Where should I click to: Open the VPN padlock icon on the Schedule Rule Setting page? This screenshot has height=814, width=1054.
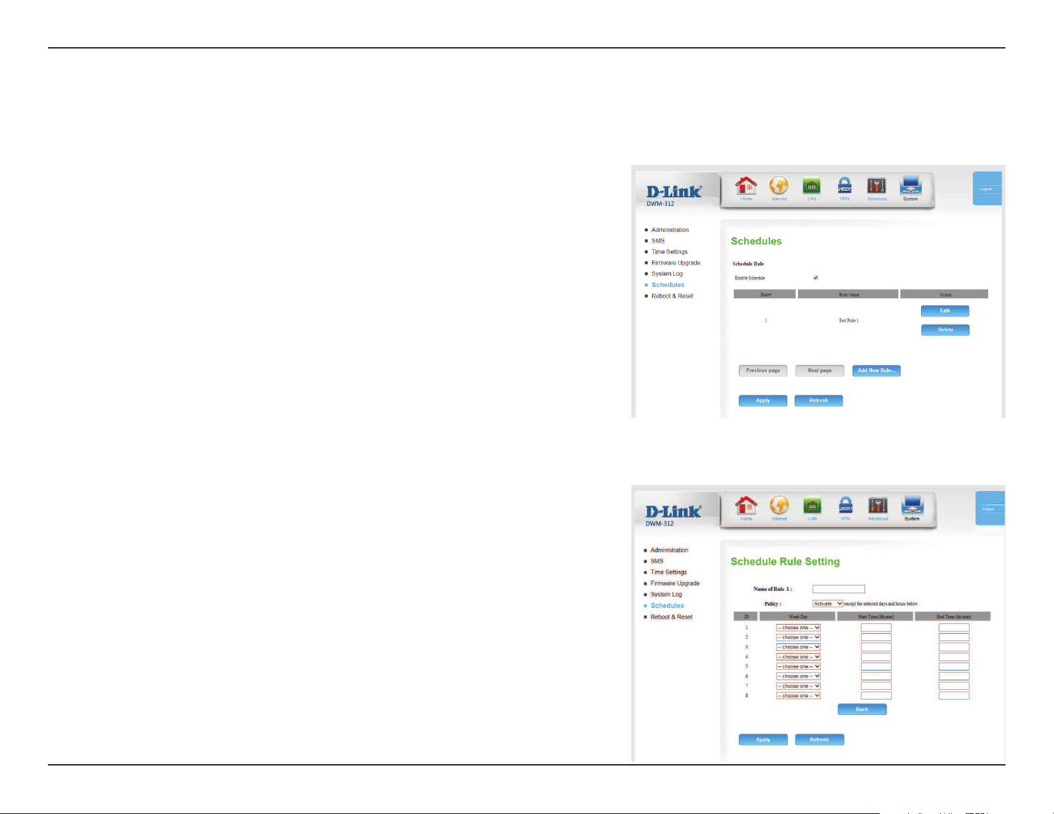pyautogui.click(x=845, y=505)
